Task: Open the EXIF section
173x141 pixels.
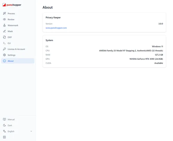Action: pos(18,37)
